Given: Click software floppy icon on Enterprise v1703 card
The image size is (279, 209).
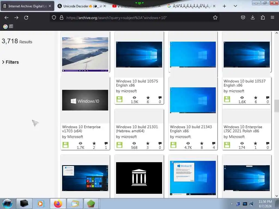Looking at the screenshot, I should pos(65,145).
